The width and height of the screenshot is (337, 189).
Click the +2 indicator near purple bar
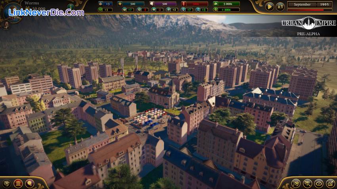pyautogui.click(x=172, y=9)
